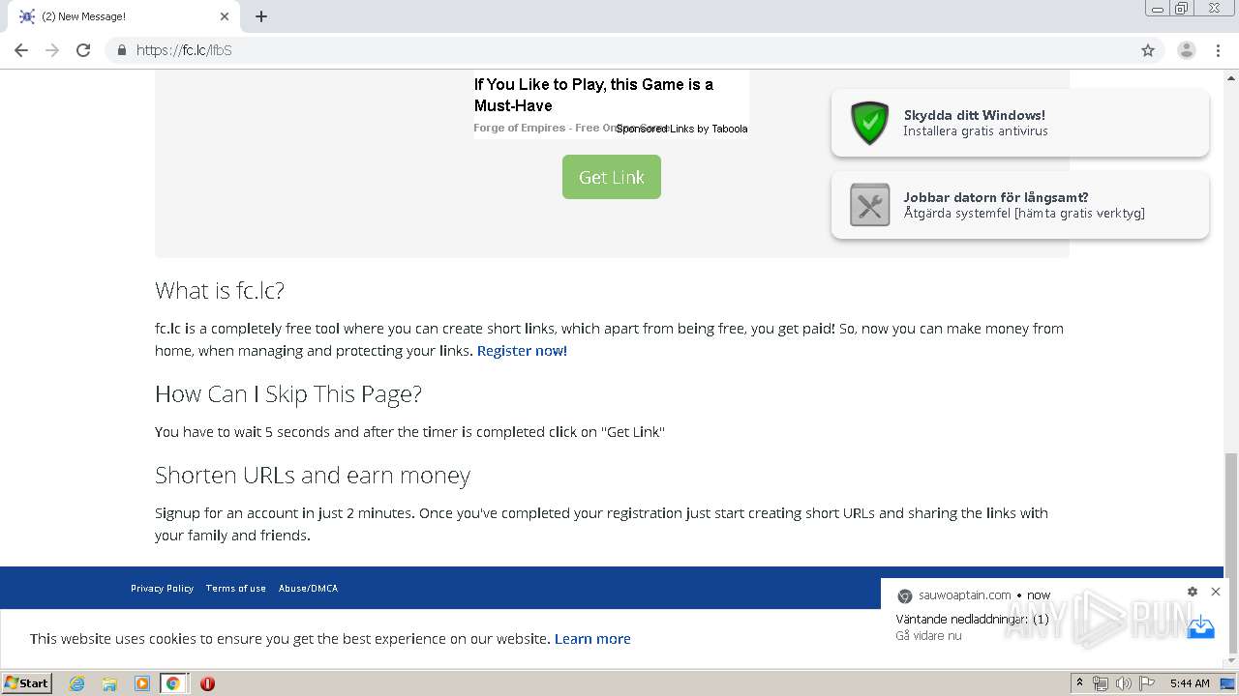Focus the address bar showing fc.lc
The height and width of the screenshot is (696, 1239).
pos(581,50)
